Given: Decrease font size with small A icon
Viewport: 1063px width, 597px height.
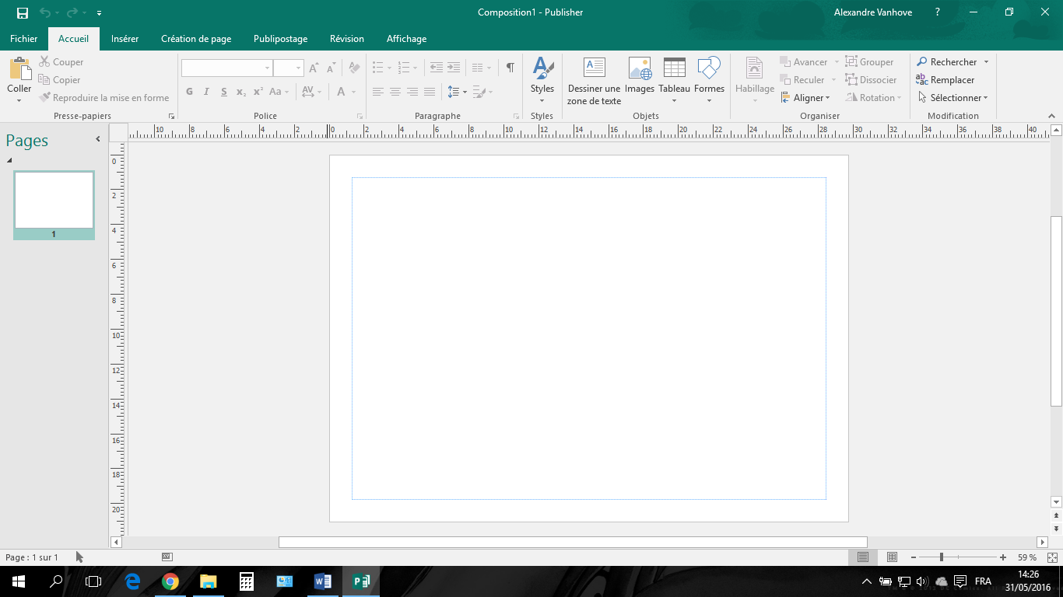Looking at the screenshot, I should coord(330,68).
